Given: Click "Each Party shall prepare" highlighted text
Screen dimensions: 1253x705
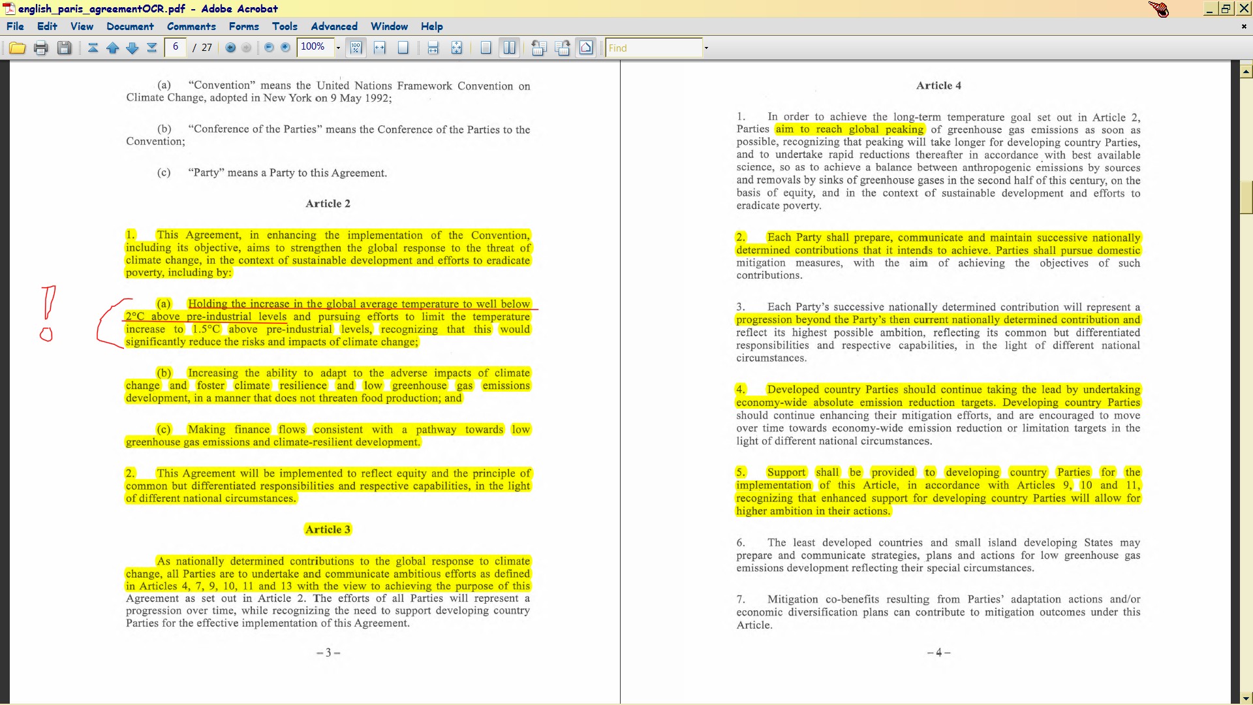Looking at the screenshot, I should (938, 244).
